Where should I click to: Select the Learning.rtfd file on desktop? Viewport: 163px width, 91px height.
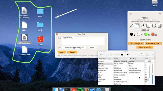click(25, 51)
